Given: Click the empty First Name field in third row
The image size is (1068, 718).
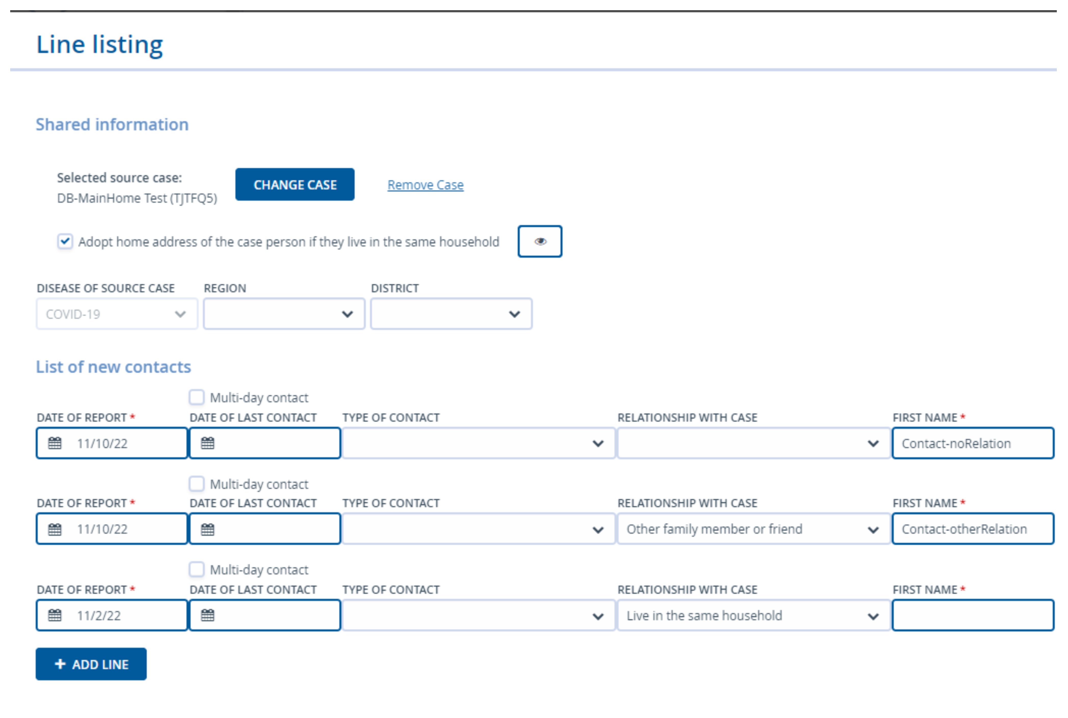Looking at the screenshot, I should 972,615.
